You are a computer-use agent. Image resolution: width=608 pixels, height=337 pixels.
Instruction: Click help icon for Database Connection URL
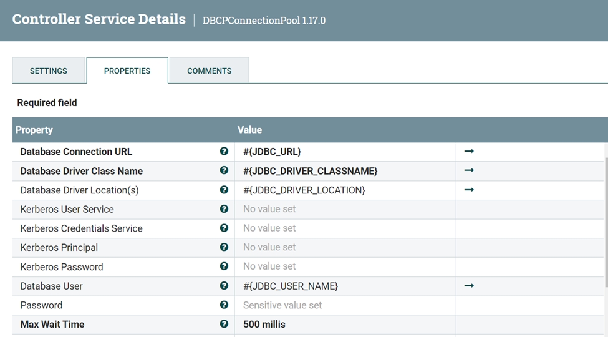224,151
